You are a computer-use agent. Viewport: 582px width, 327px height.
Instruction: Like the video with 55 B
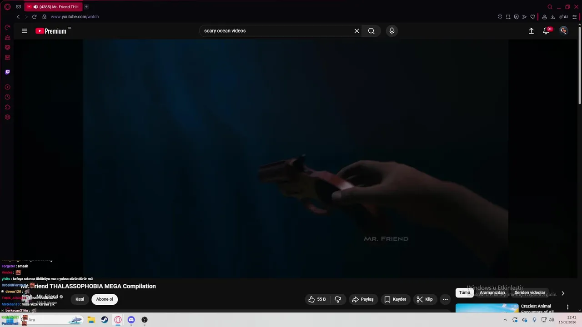(317, 299)
